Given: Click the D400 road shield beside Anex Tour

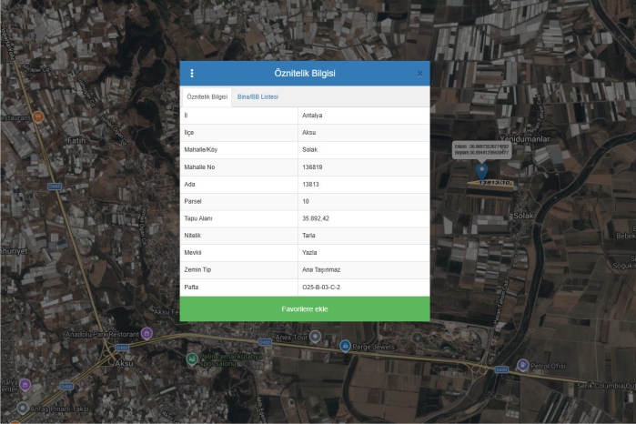Looking at the screenshot, I should click(265, 342).
